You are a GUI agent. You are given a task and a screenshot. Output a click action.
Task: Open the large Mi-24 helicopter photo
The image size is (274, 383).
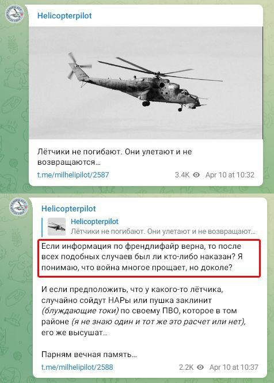[x=146, y=83]
